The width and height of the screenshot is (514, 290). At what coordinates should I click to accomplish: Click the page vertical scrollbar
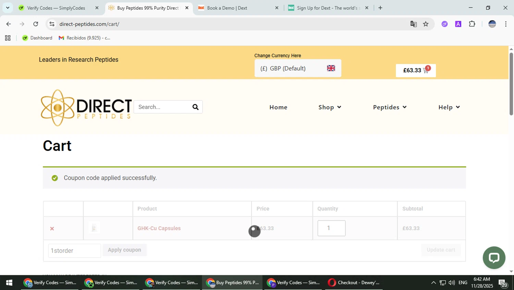click(x=511, y=84)
